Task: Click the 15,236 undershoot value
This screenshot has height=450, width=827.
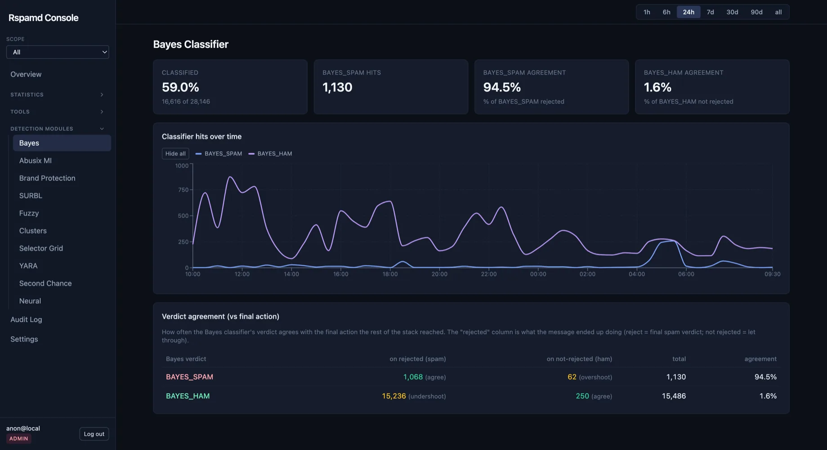Action: [x=394, y=396]
